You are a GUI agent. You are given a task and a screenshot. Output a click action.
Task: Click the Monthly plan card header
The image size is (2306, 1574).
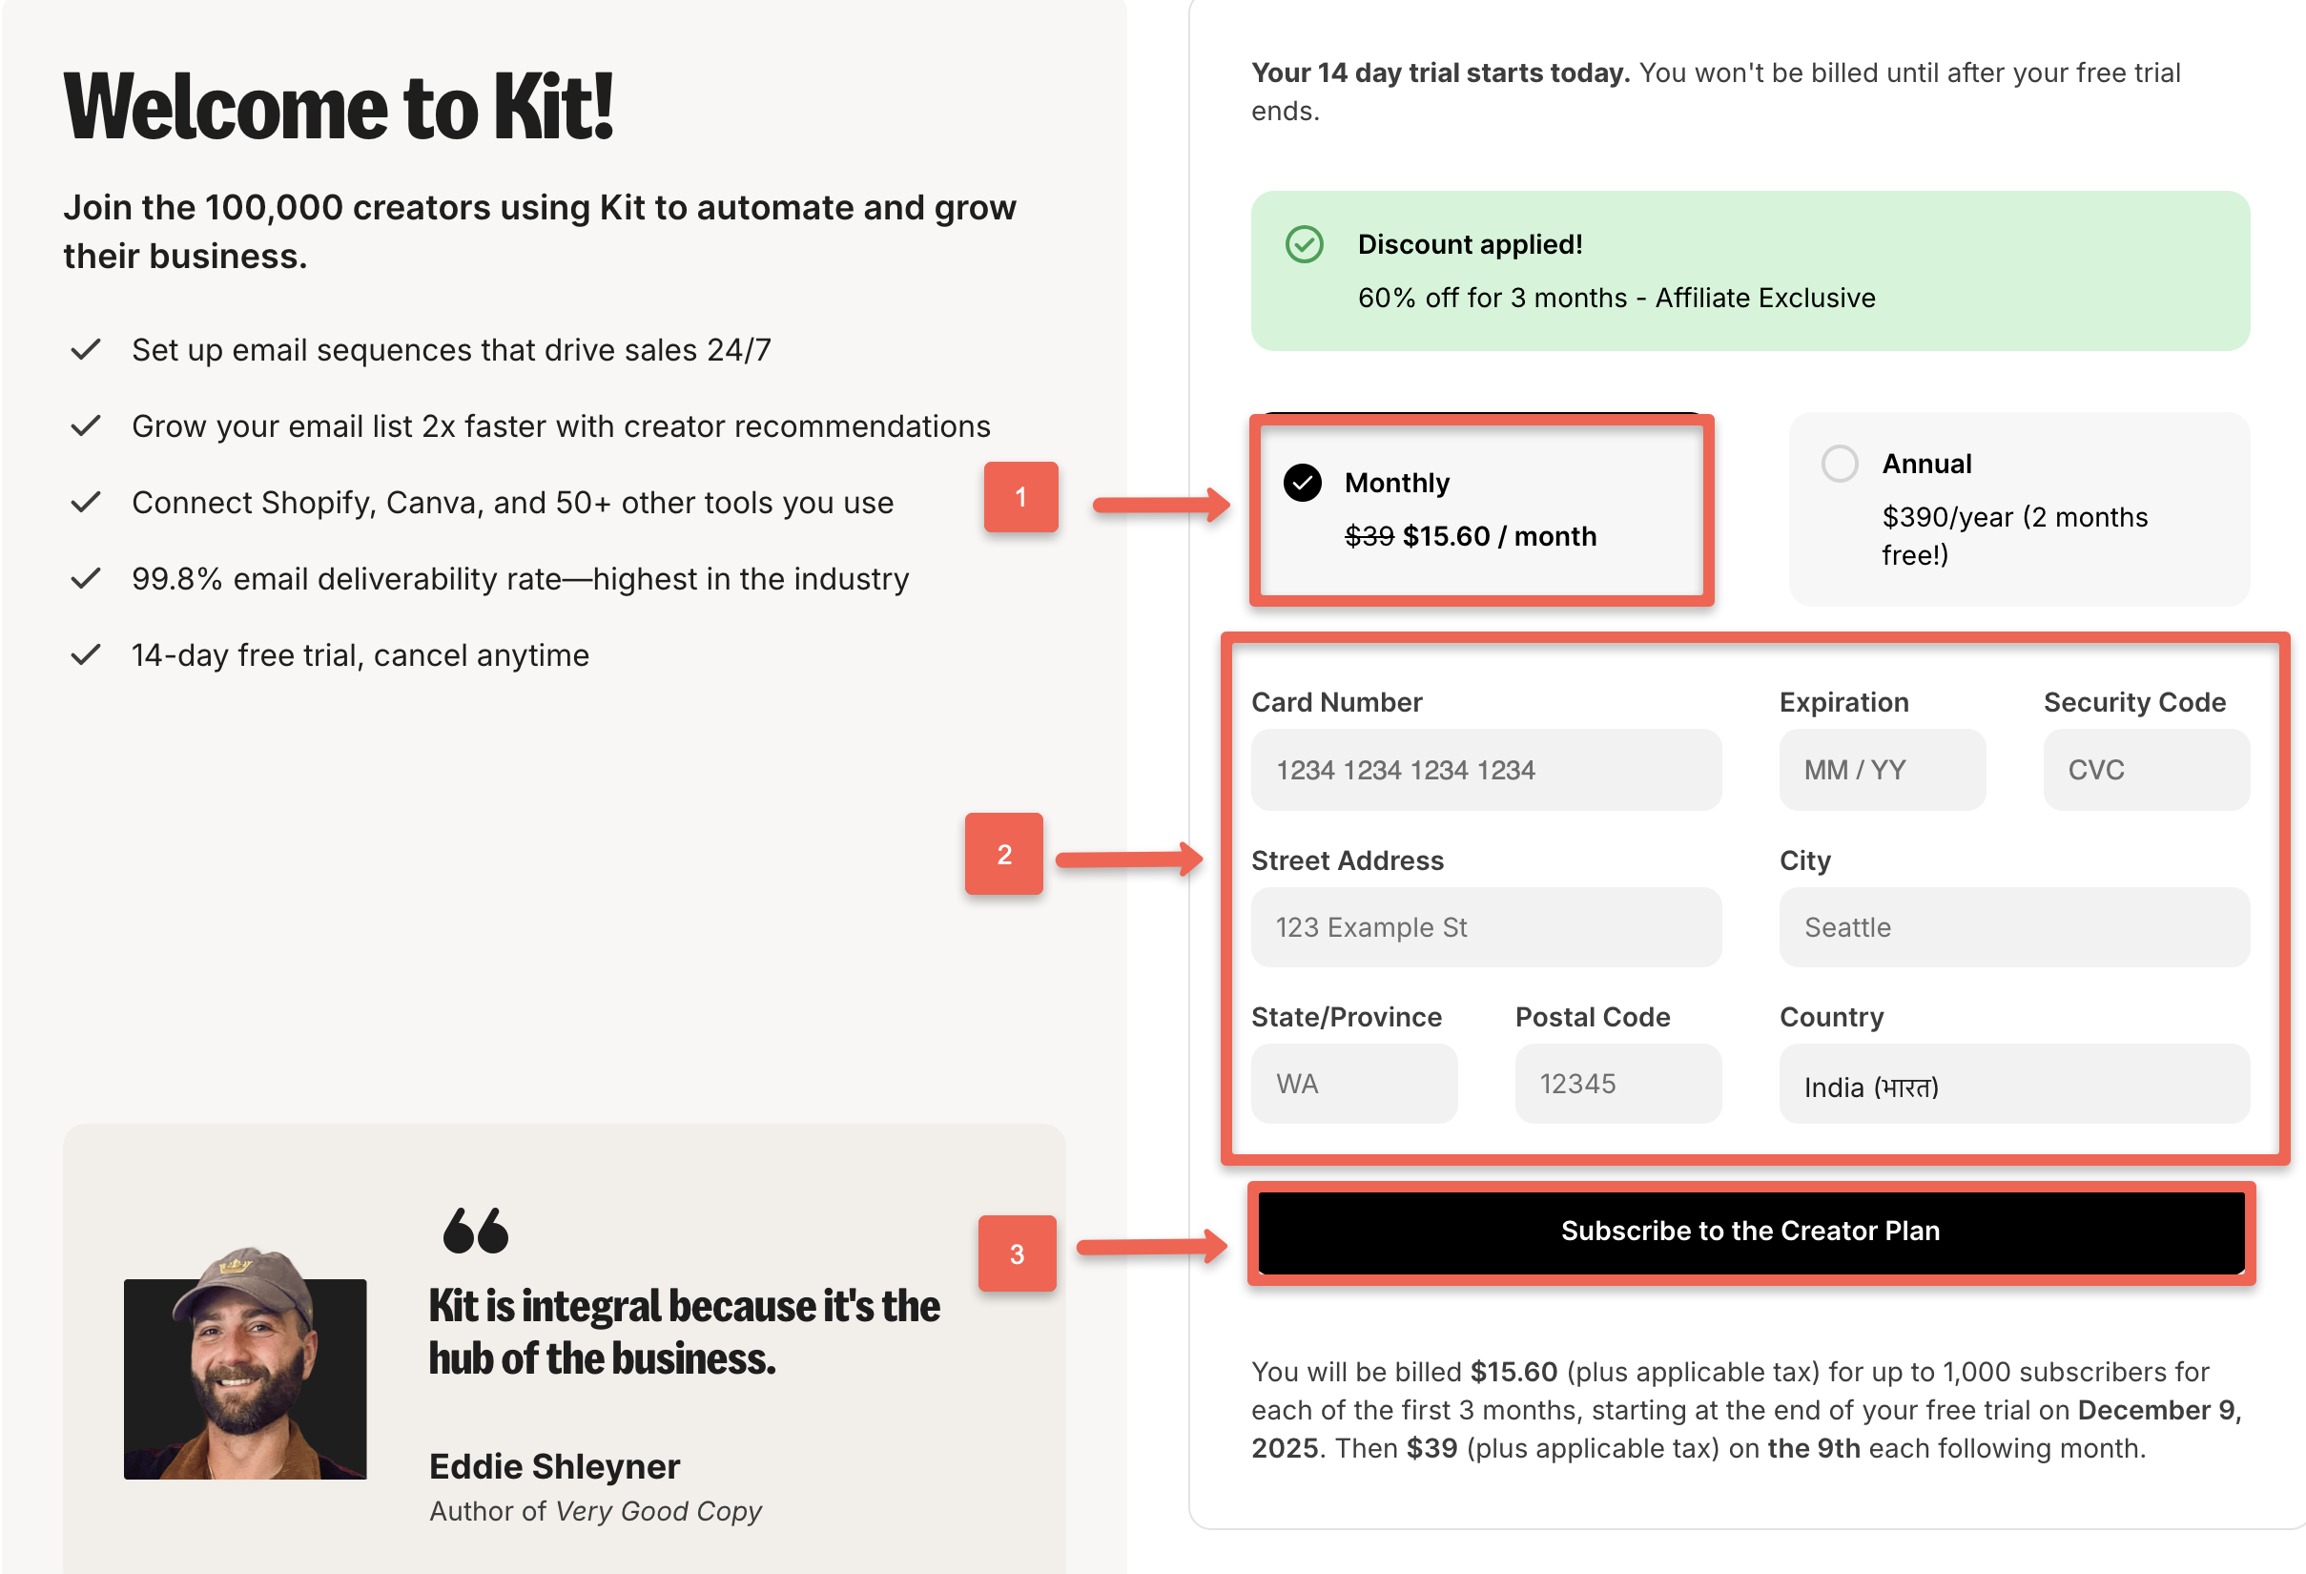[x=1396, y=484]
